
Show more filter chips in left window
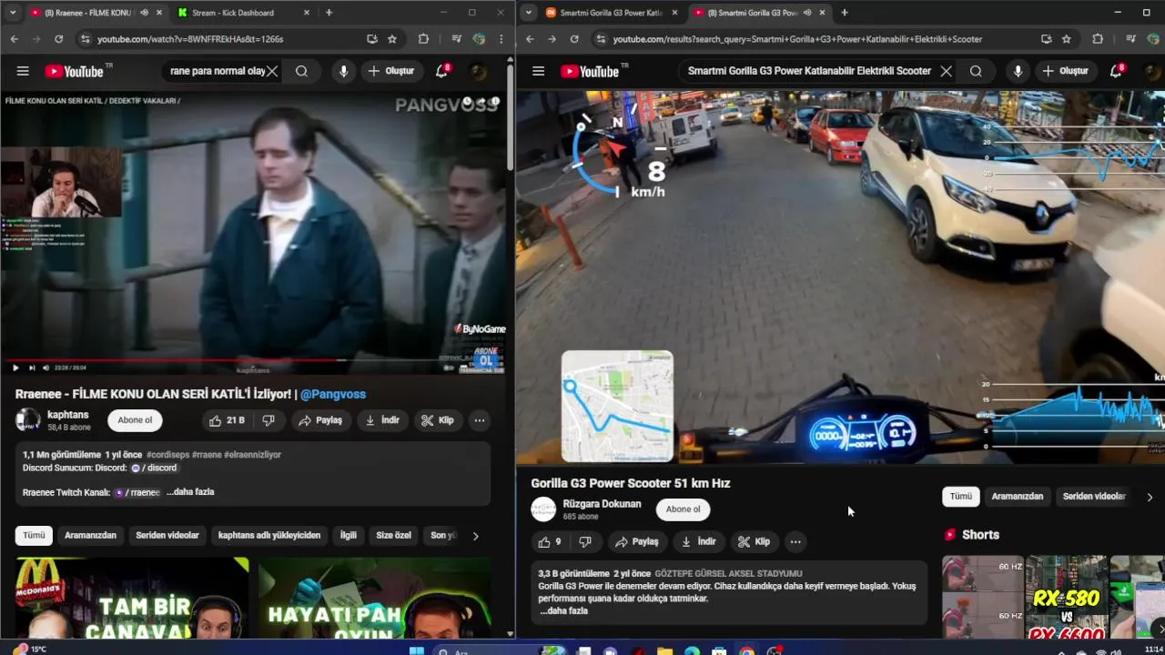pos(474,536)
